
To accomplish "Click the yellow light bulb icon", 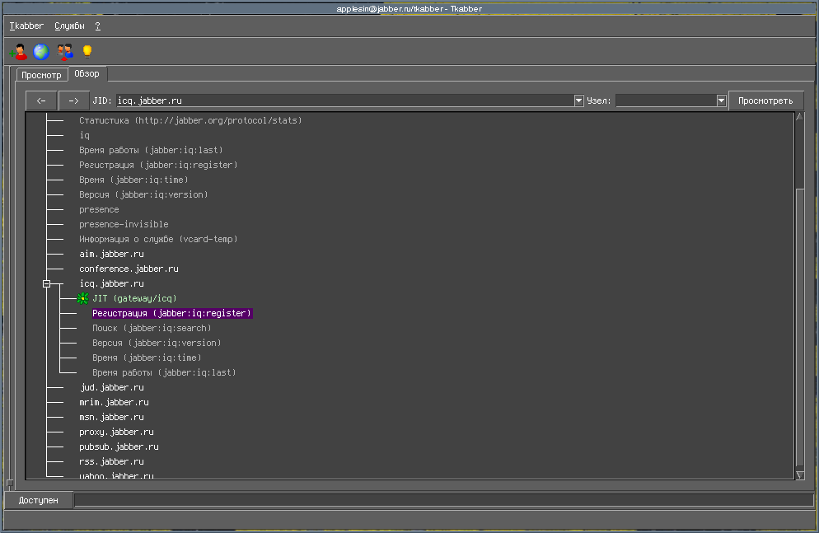I will 87,53.
